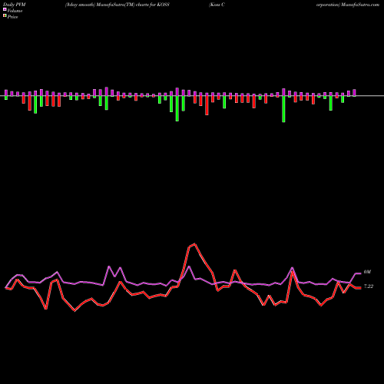Click the red-green Price legend swatch
Image resolution: width=384 pixels, height=384 pixels.
[x=5, y=15]
